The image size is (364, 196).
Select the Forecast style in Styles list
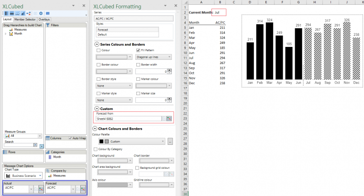(127, 30)
